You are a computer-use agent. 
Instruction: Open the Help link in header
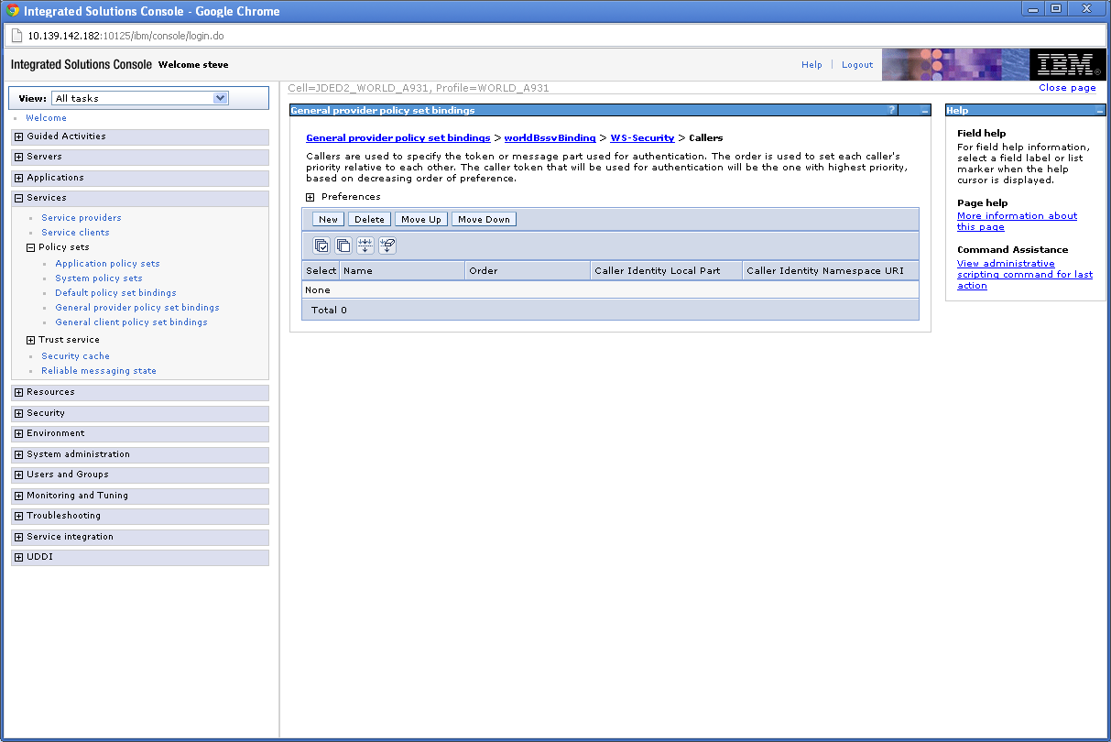point(811,65)
